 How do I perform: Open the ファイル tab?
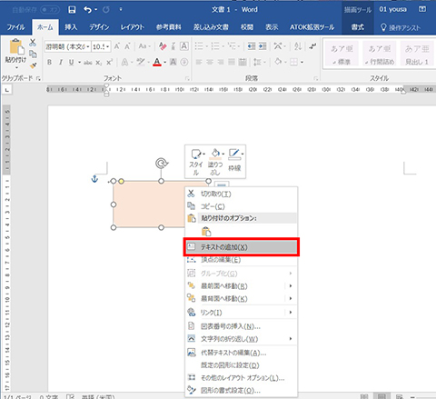(x=15, y=27)
